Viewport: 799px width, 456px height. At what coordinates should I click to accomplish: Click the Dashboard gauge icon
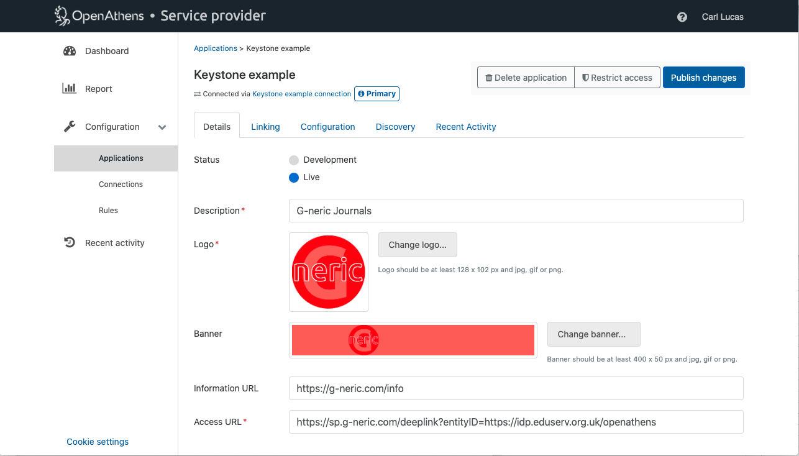click(x=70, y=51)
